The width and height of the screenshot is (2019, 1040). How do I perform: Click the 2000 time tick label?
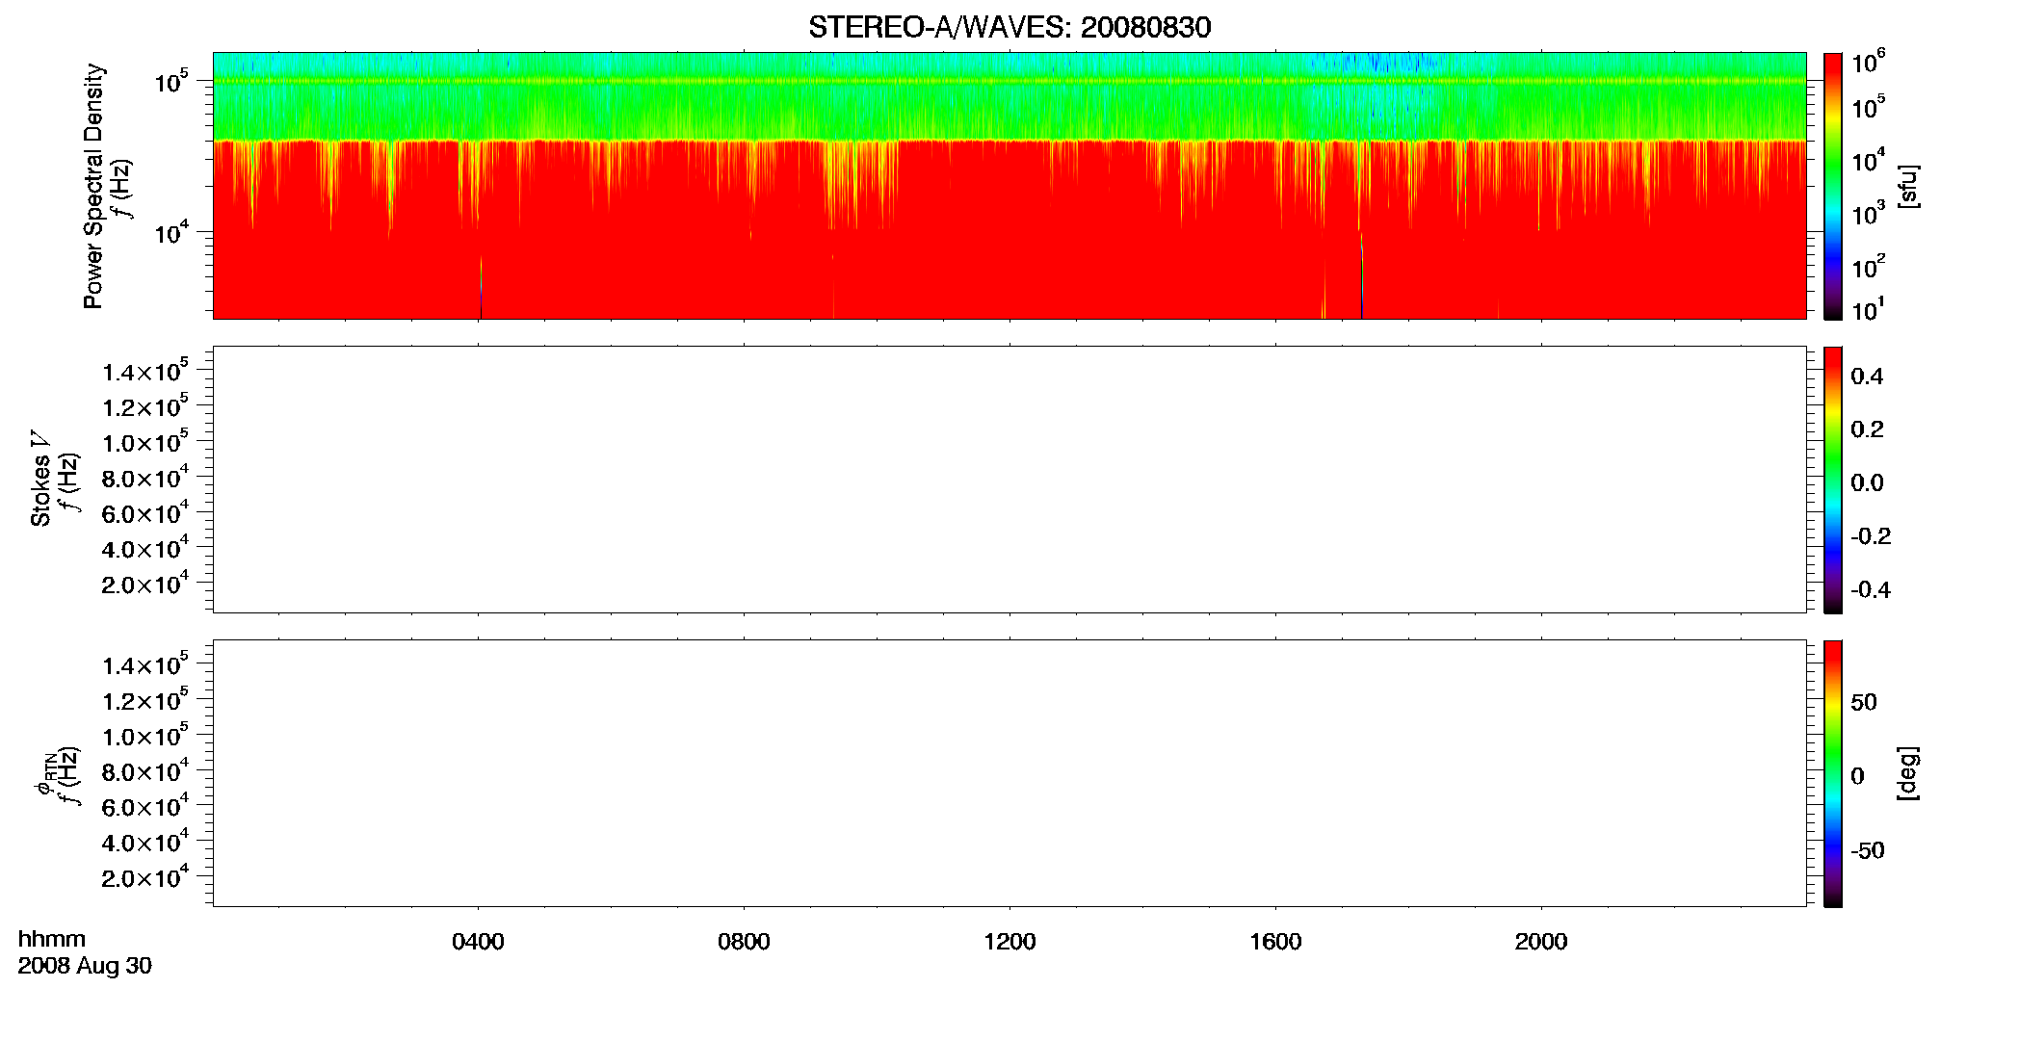pyautogui.click(x=1541, y=942)
